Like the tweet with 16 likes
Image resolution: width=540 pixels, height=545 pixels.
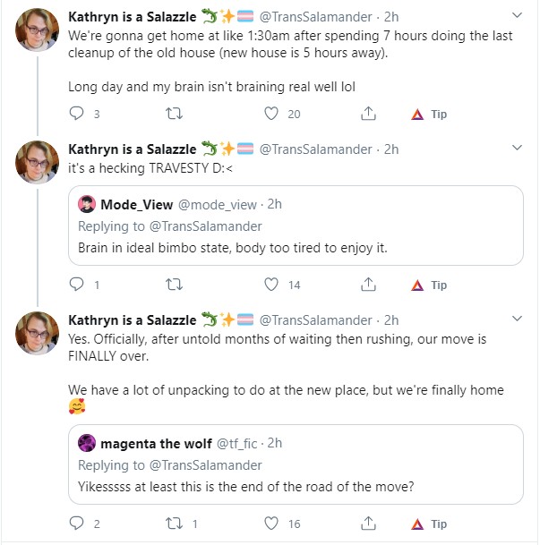271,524
